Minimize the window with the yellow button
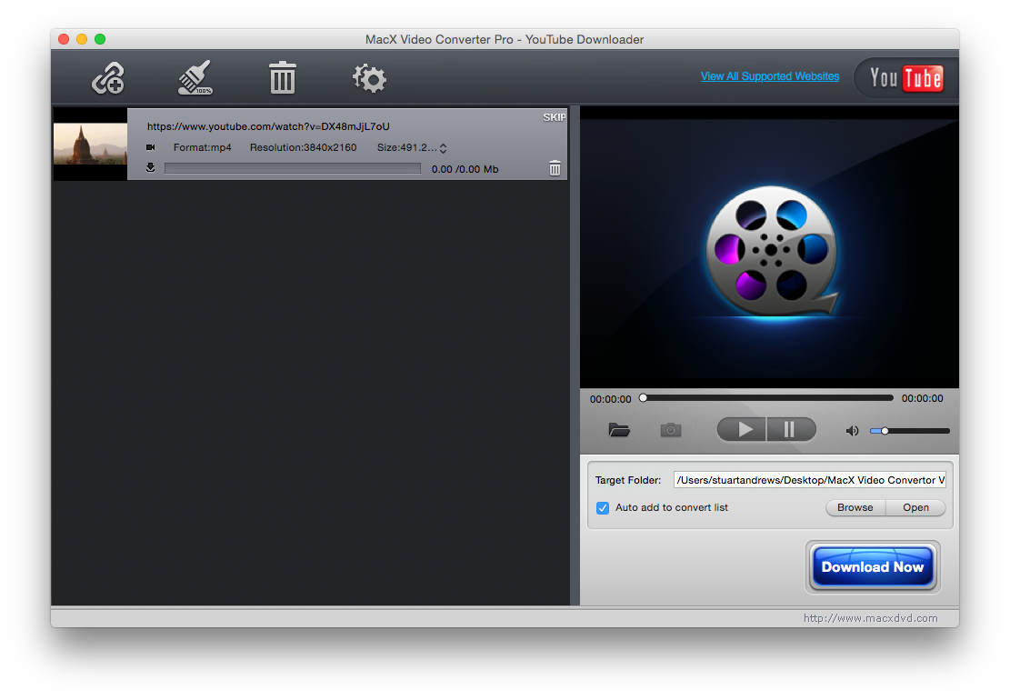This screenshot has height=700, width=1010. (x=82, y=39)
